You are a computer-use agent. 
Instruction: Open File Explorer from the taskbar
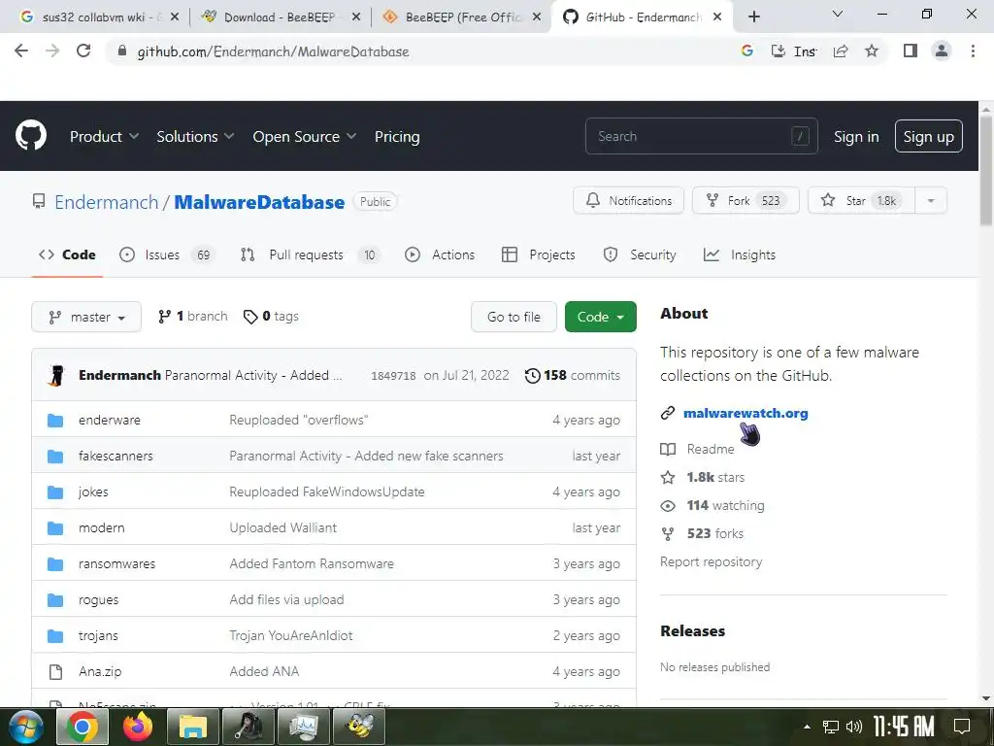click(193, 727)
